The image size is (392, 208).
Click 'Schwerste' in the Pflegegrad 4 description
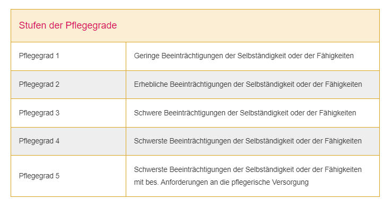[x=151, y=141]
